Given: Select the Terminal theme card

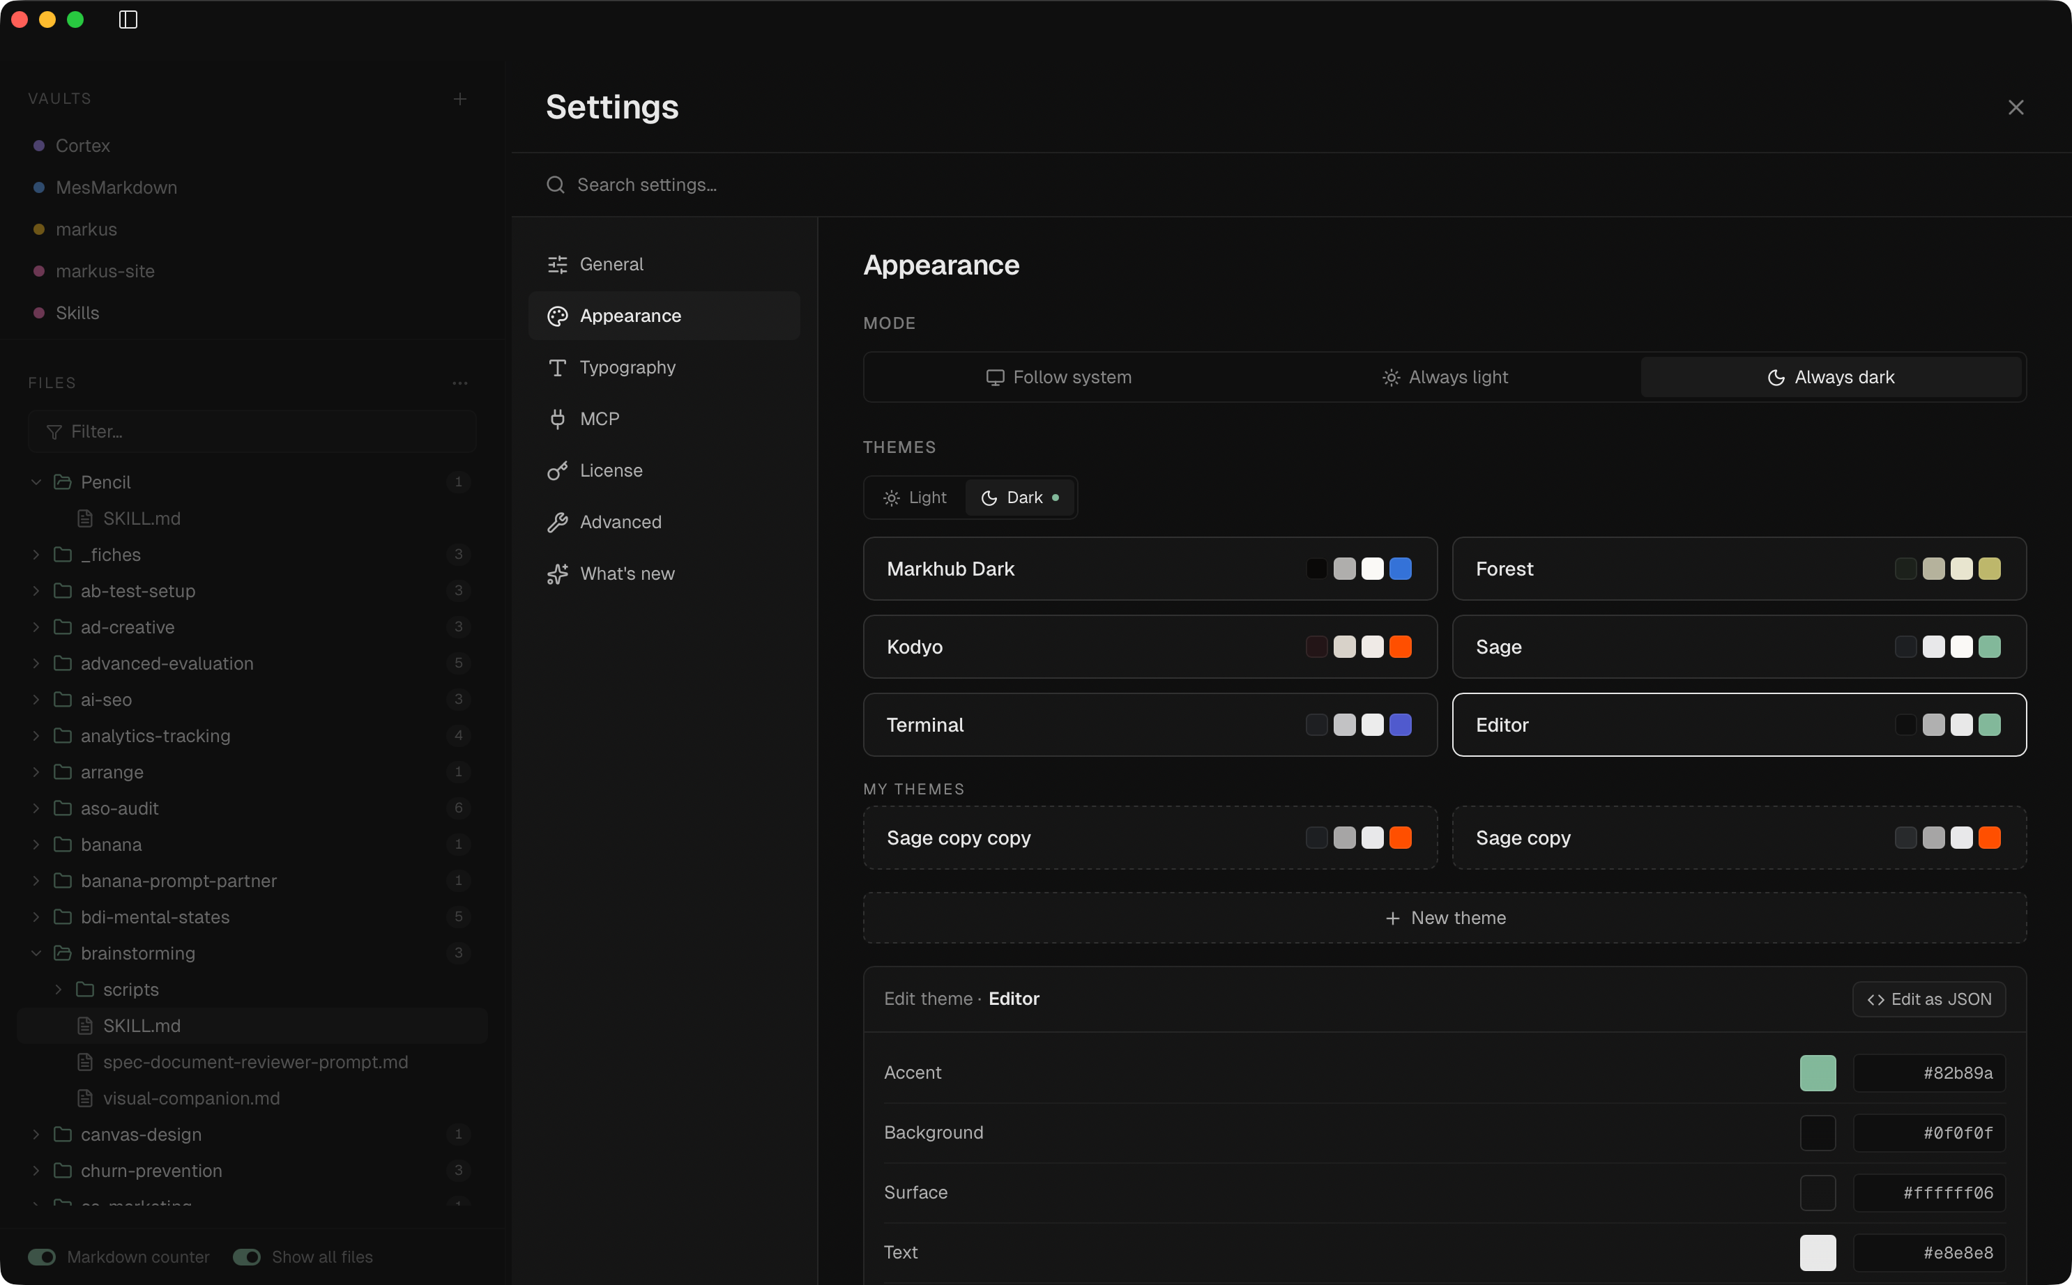Looking at the screenshot, I should (1150, 725).
